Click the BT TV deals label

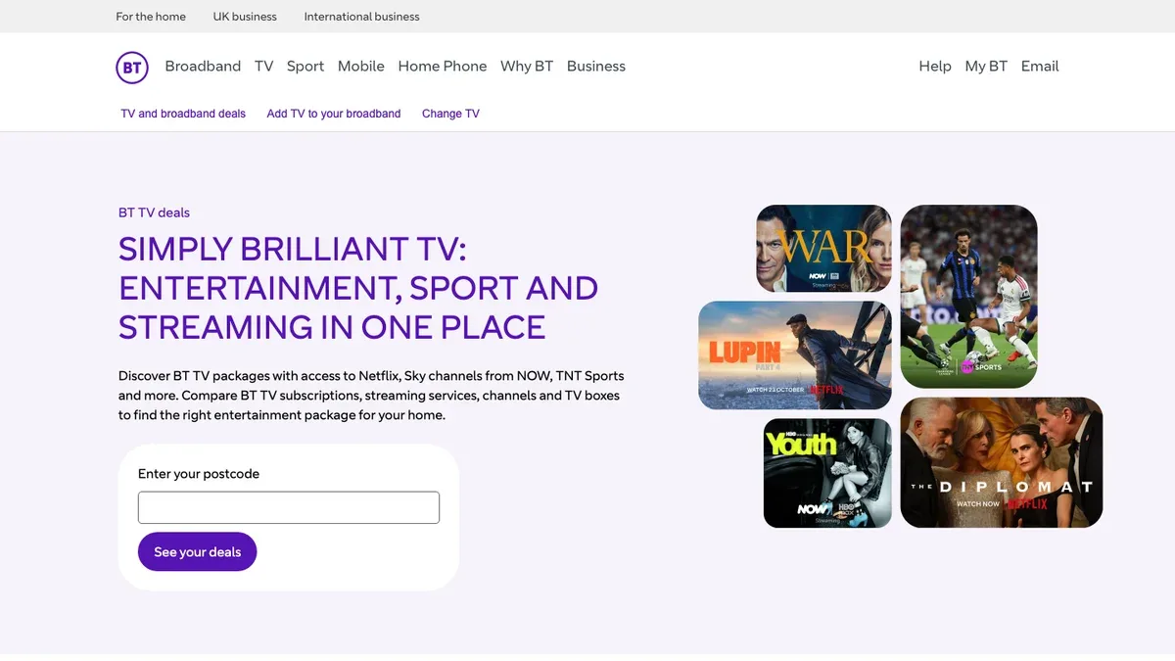(154, 212)
